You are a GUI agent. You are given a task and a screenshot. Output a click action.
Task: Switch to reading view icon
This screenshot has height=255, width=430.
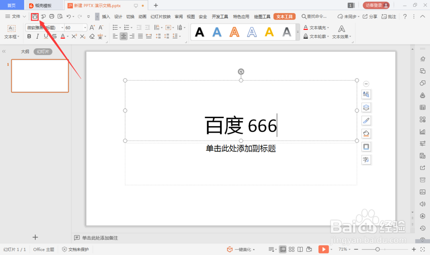[300, 249]
